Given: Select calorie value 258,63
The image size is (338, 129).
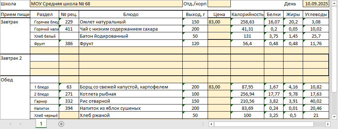Looking at the screenshot, I should point(248,22).
